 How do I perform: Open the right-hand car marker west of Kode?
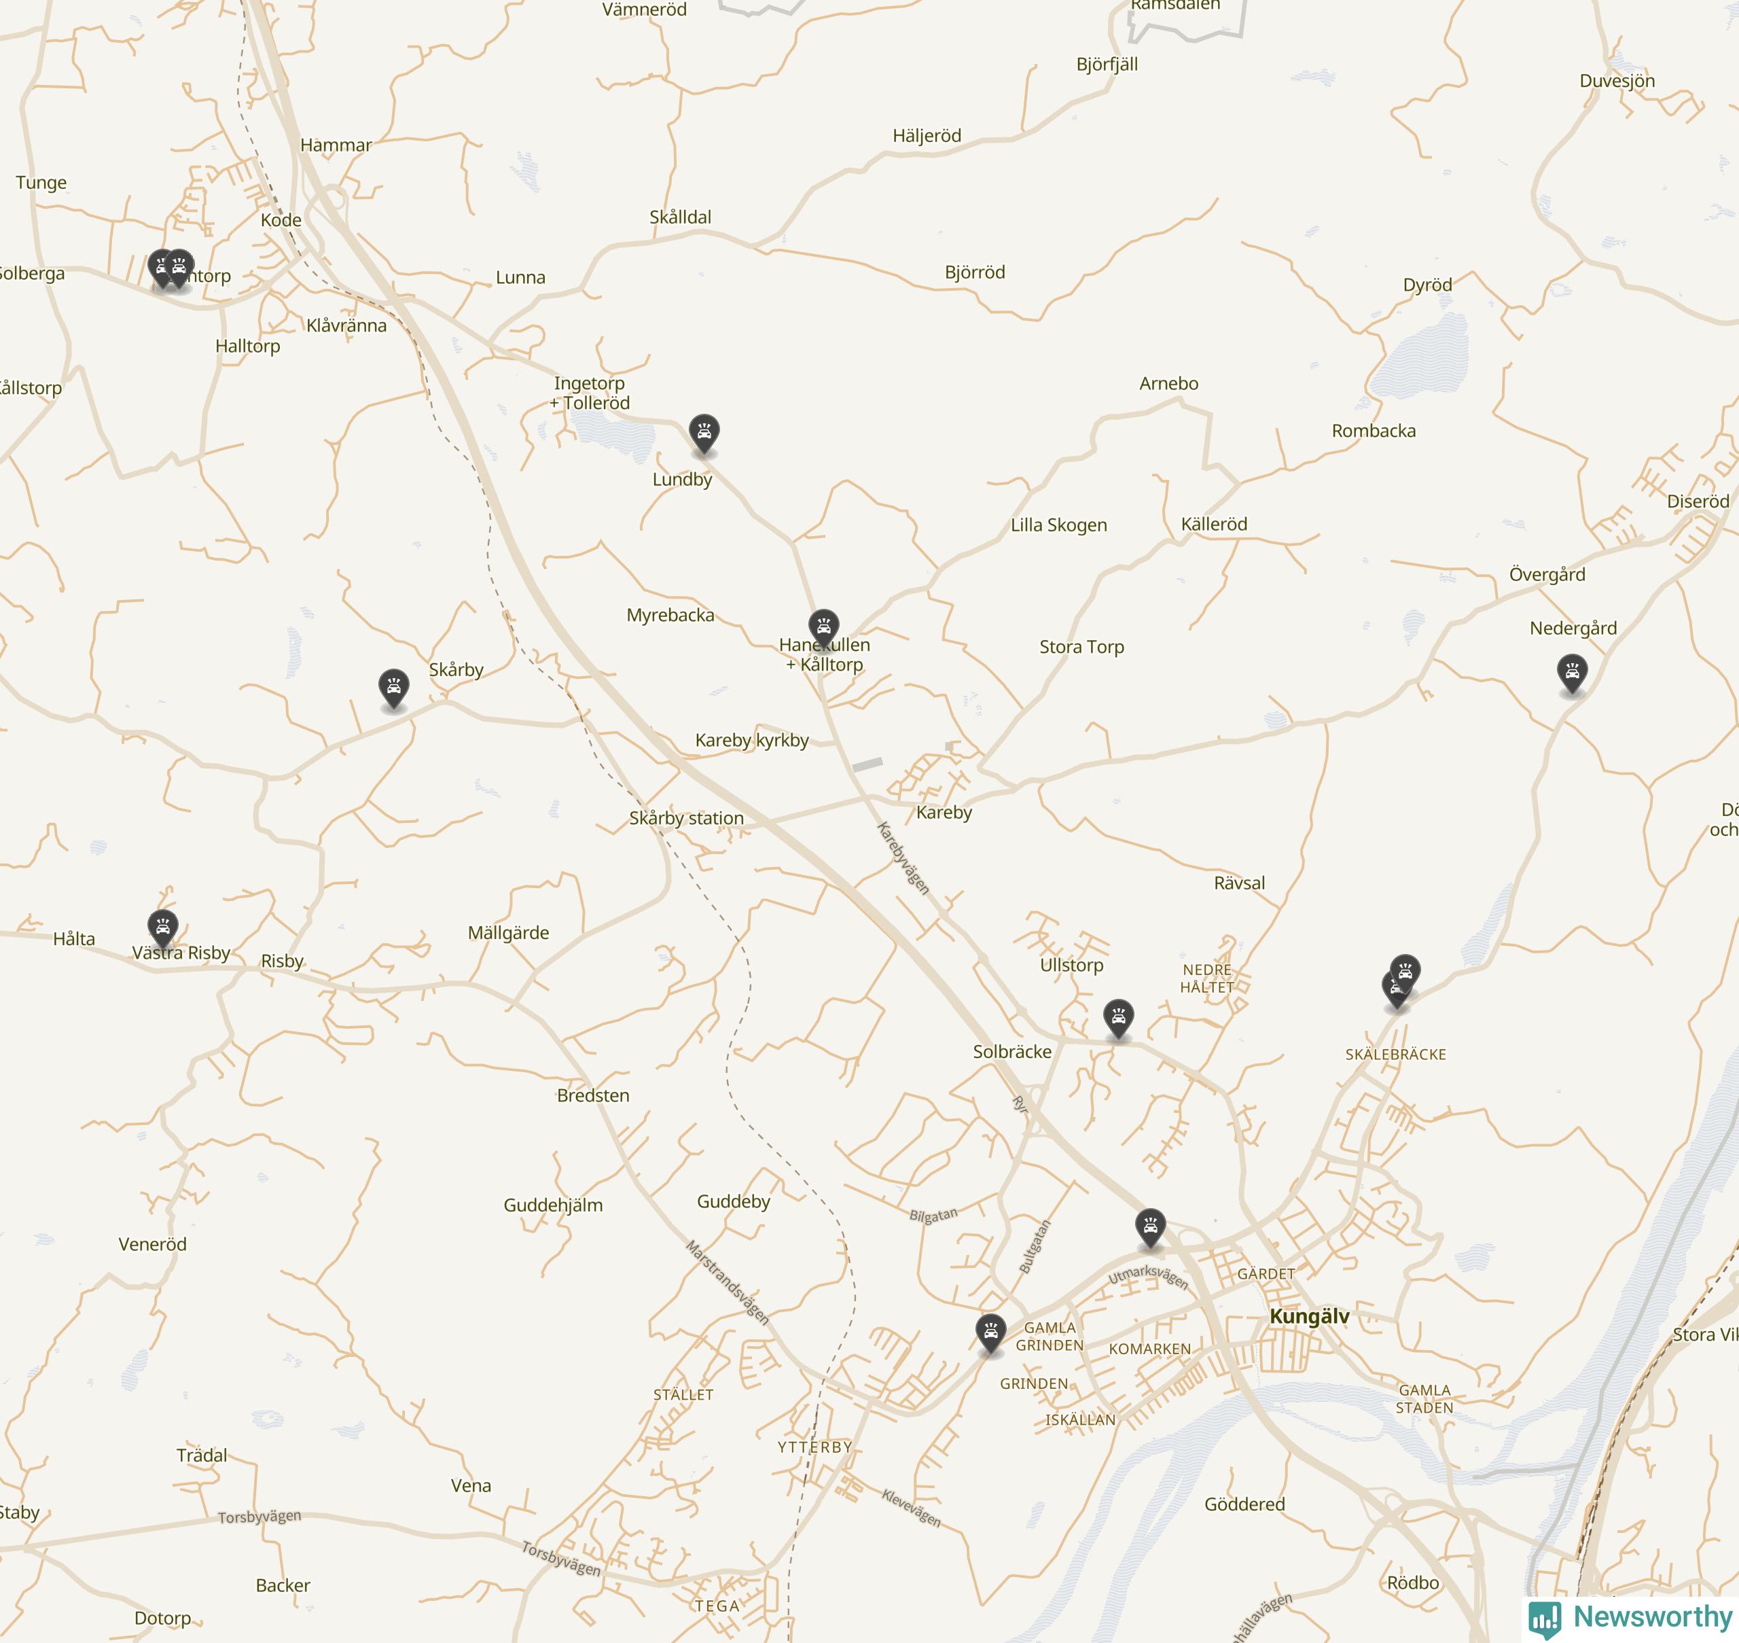179,268
